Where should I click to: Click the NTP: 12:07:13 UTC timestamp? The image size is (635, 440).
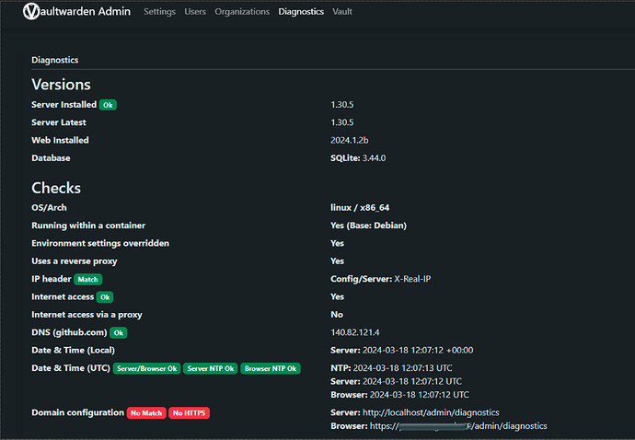coord(392,368)
